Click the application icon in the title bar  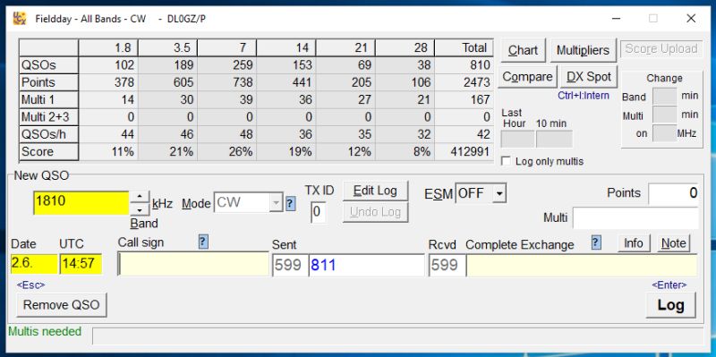click(19, 18)
